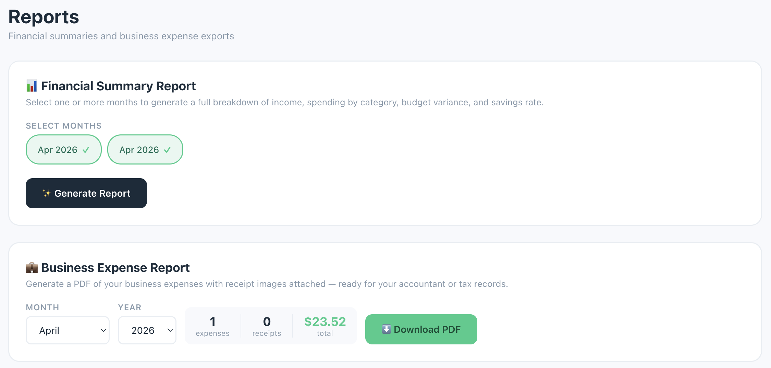Image resolution: width=771 pixels, height=368 pixels.
Task: Click the Reports page heading
Action: pos(44,17)
